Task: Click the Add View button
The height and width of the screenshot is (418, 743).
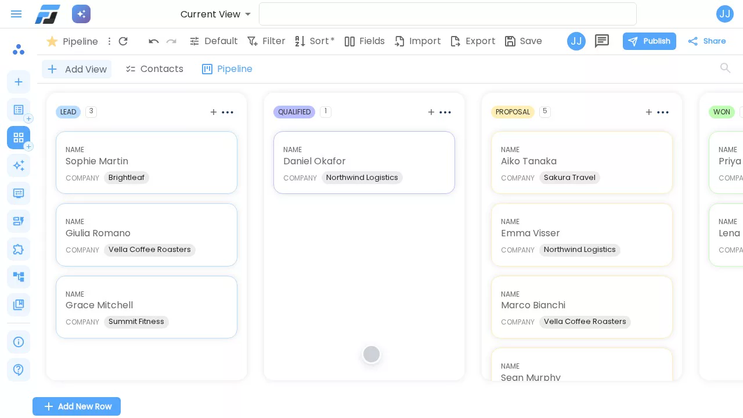Action: tap(77, 69)
